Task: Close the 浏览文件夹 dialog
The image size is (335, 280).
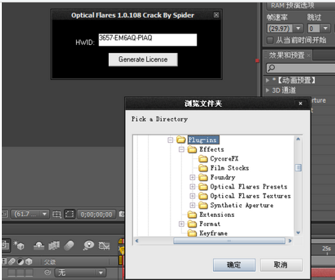Action: click(300, 103)
